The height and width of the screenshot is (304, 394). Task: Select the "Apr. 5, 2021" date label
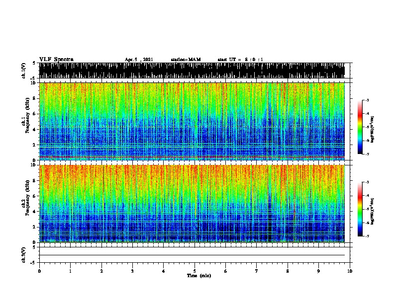(139, 60)
